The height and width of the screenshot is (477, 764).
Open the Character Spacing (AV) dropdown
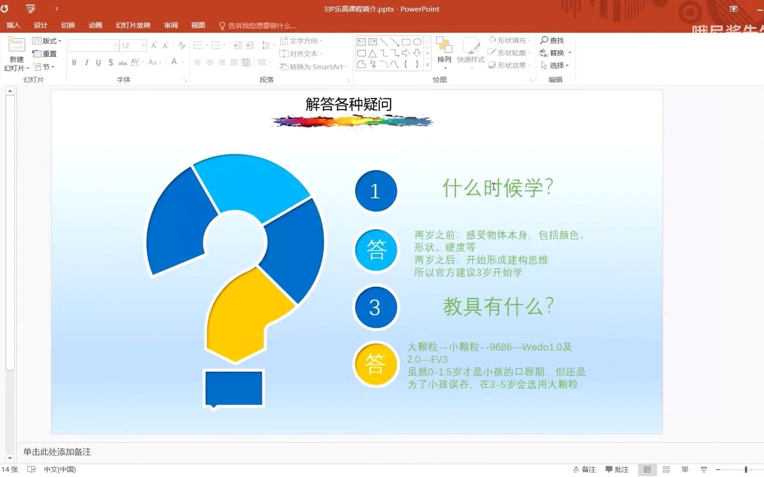tap(137, 62)
